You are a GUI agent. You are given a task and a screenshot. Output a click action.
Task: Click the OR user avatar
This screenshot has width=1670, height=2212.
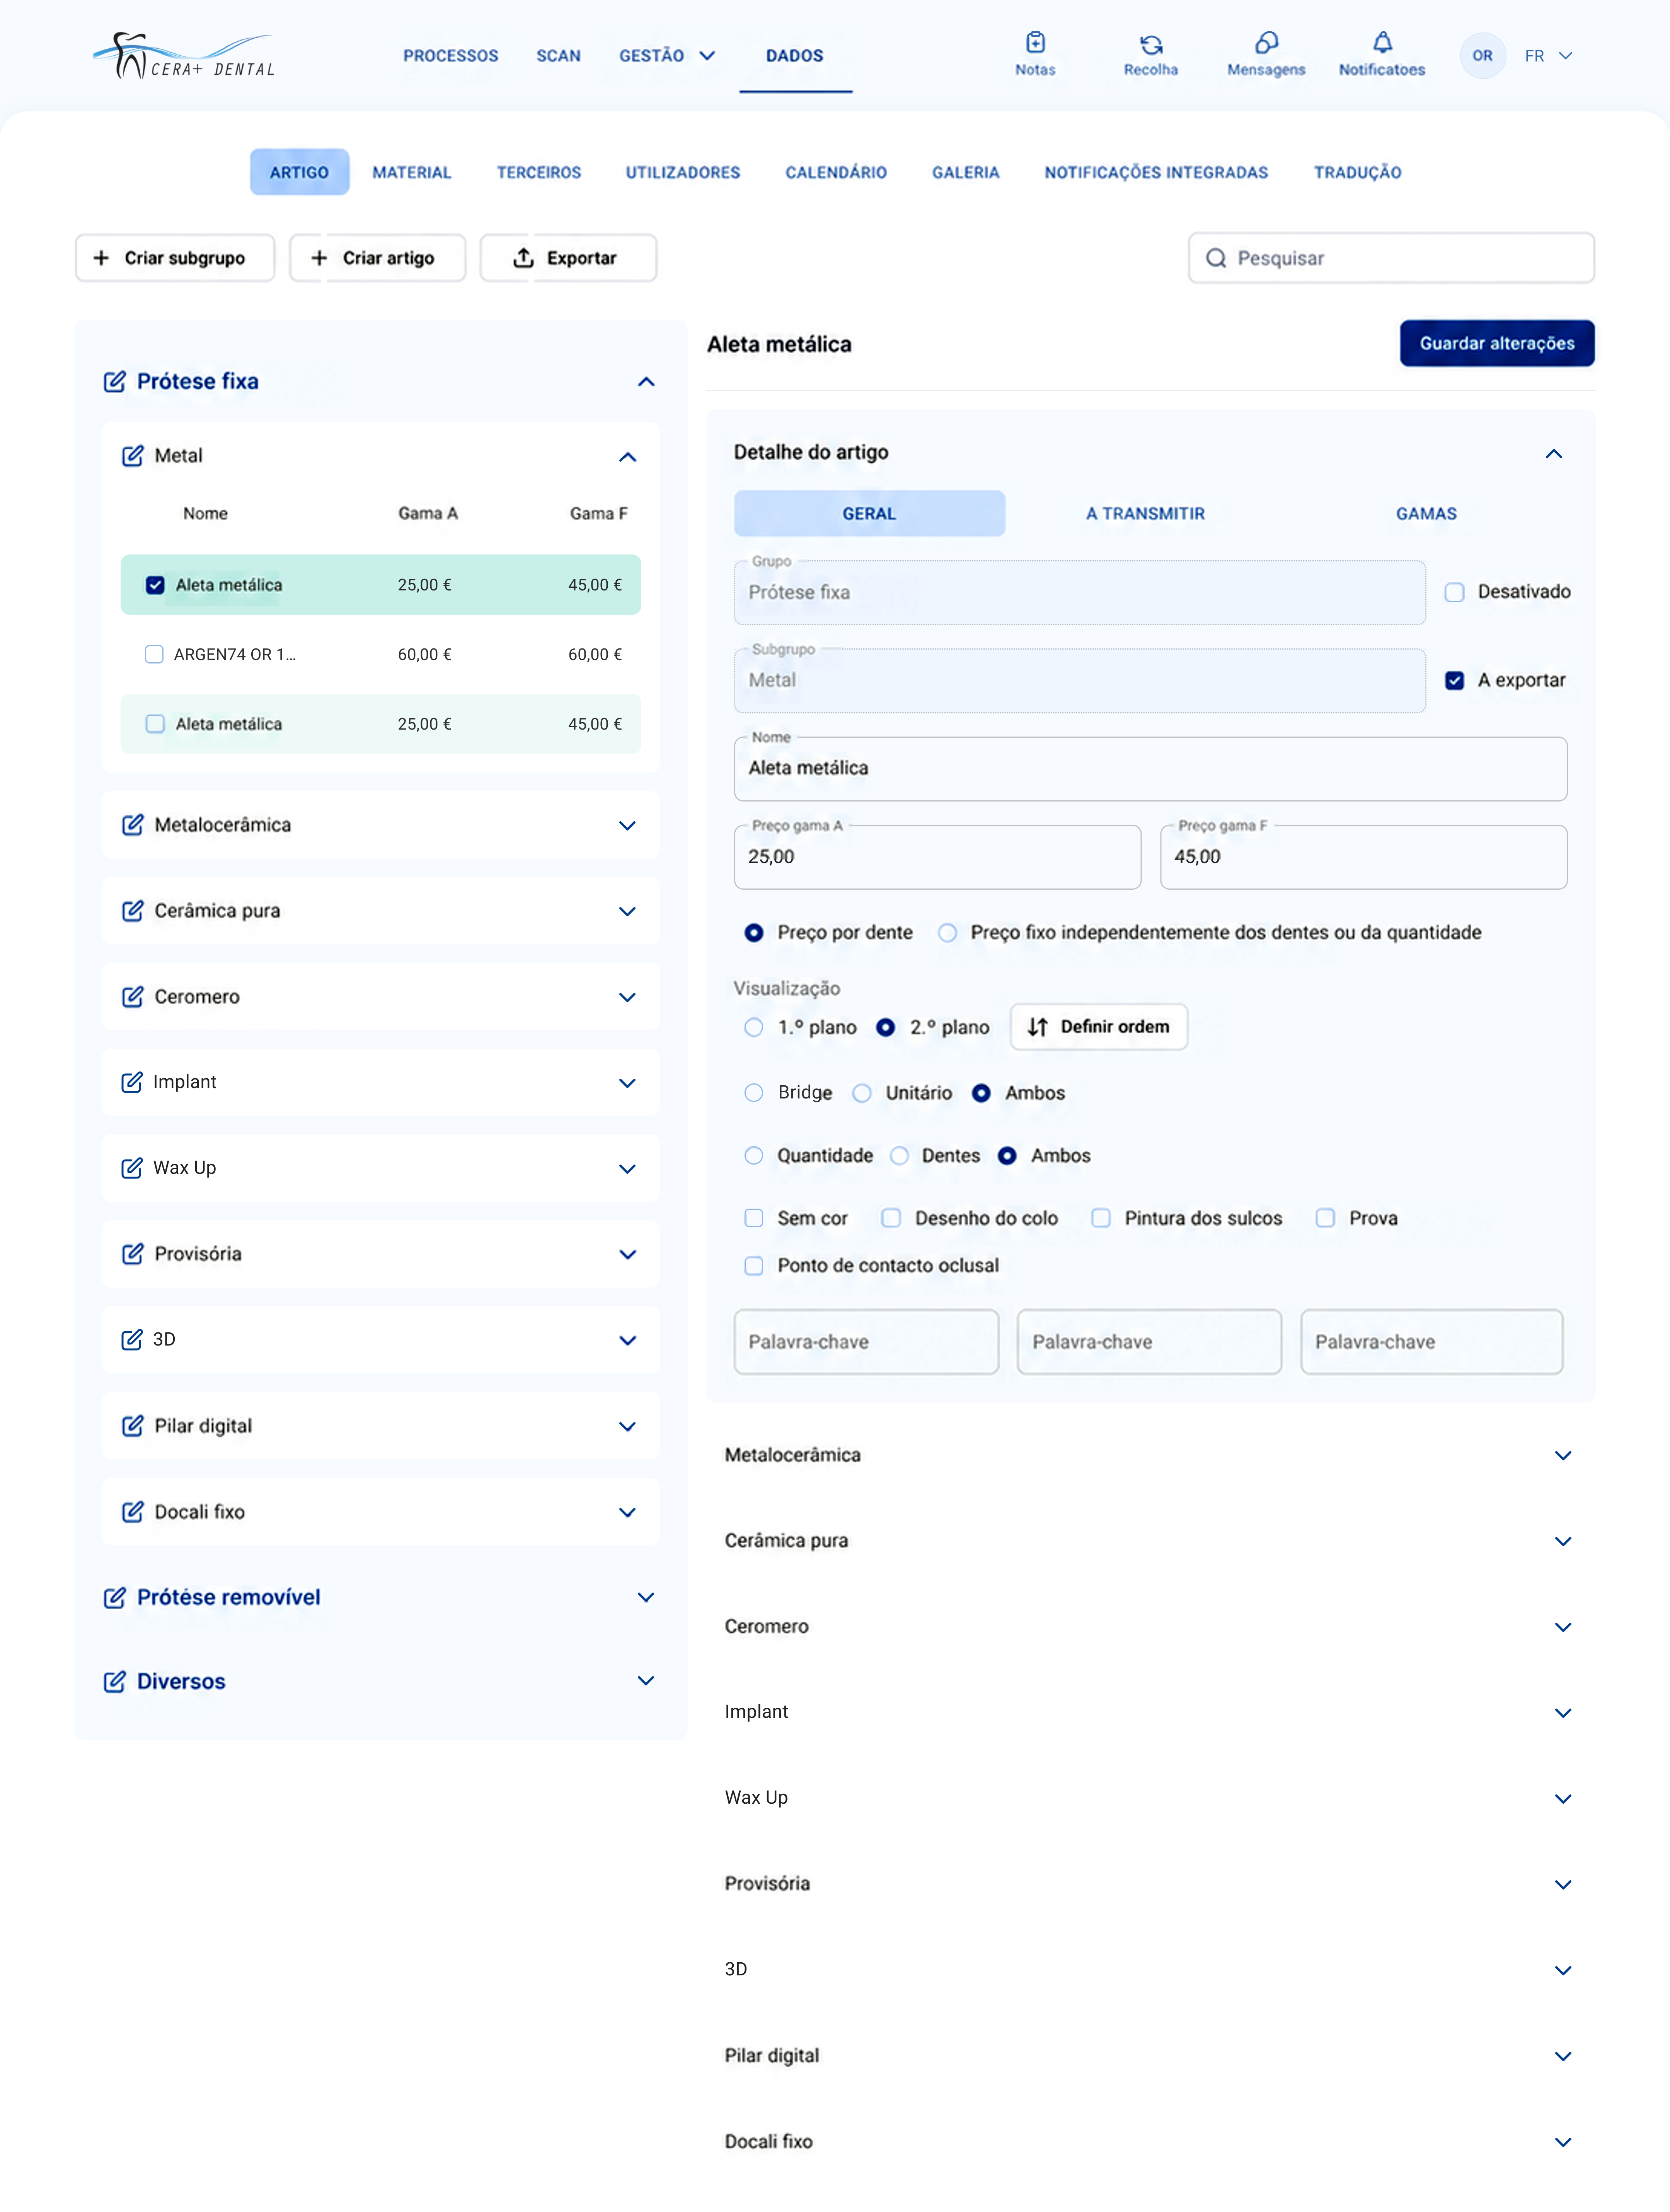1482,56
